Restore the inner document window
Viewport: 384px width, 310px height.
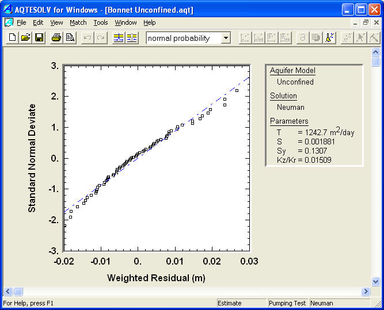[x=366, y=23]
